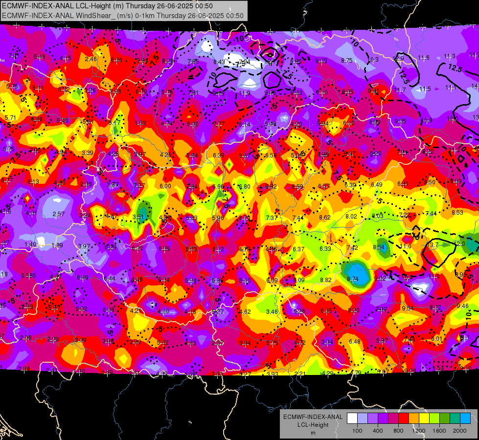Click the 100 label on the legend scale

click(x=357, y=431)
